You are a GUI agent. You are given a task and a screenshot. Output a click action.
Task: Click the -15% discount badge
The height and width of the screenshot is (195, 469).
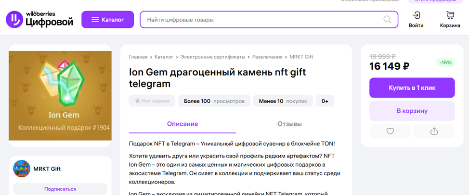click(x=445, y=62)
